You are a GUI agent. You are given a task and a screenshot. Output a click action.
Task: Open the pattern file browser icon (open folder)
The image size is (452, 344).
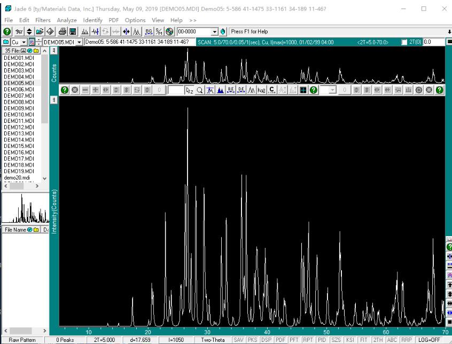(40, 32)
